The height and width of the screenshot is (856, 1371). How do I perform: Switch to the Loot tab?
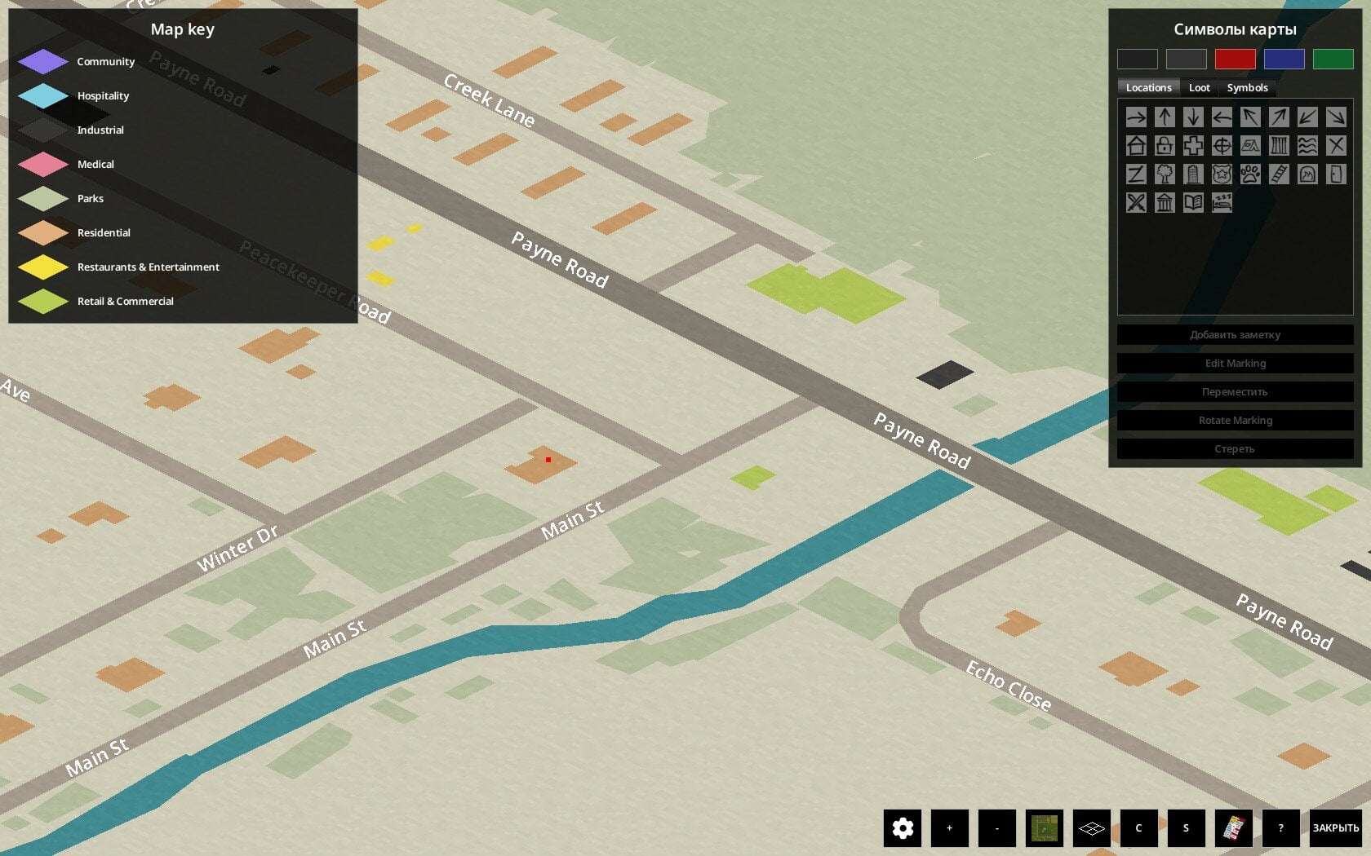(x=1200, y=87)
